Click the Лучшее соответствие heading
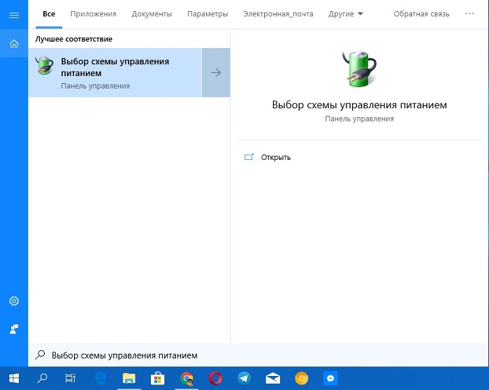 pos(73,39)
